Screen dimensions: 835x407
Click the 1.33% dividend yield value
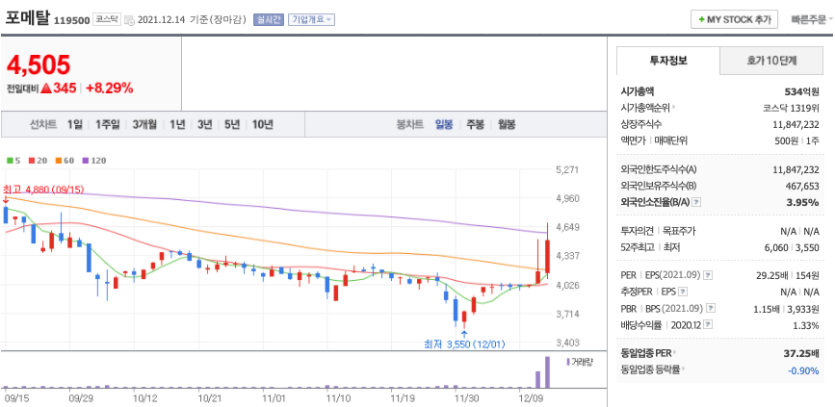[806, 325]
